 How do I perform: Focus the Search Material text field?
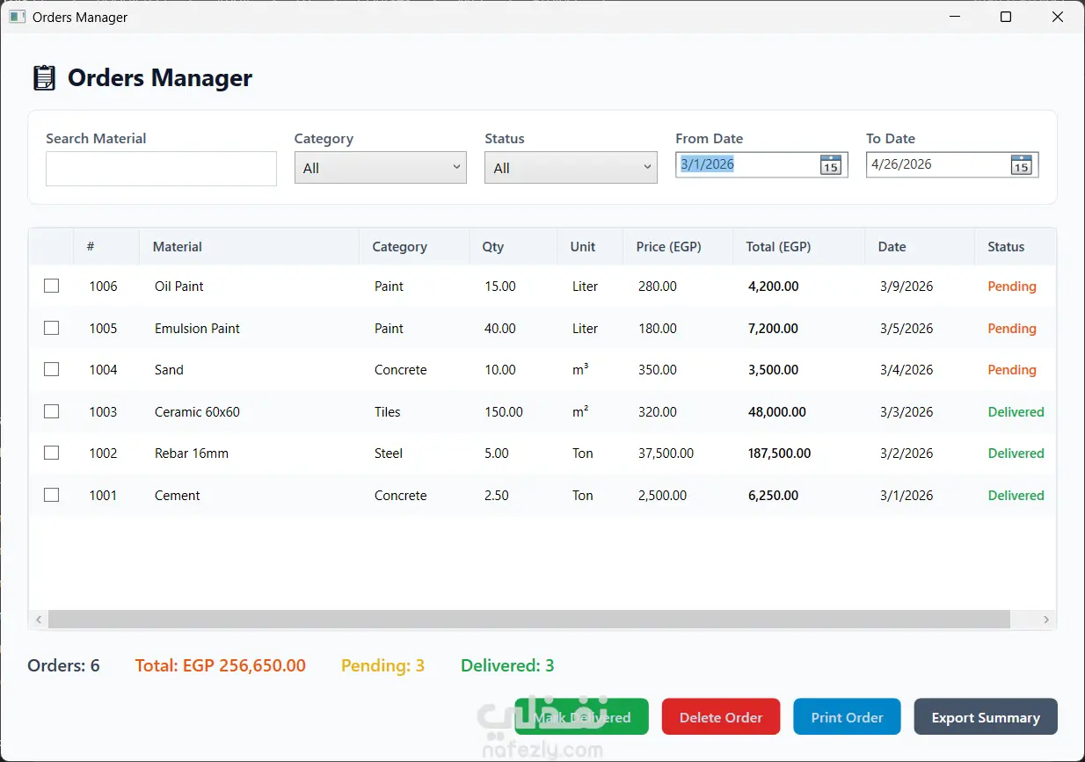[161, 169]
